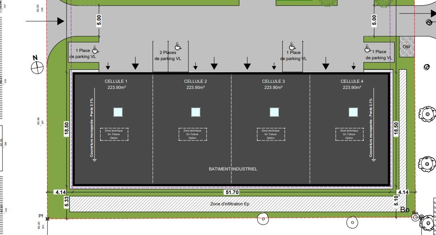
Task: Click the Zone technique dashed box in Cellule 1
Action: coord(114,134)
